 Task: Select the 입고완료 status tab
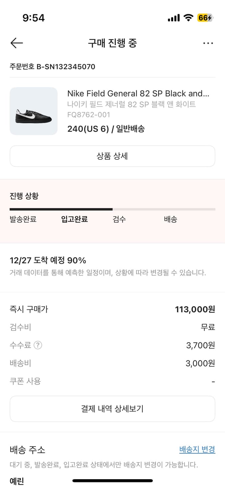pos(74,219)
